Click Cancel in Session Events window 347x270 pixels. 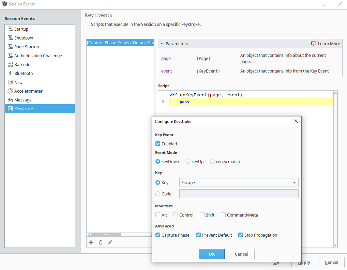pos(331,262)
